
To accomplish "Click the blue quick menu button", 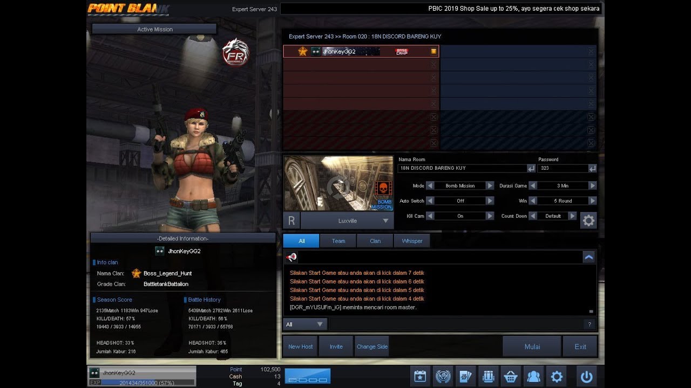I will [308, 376].
